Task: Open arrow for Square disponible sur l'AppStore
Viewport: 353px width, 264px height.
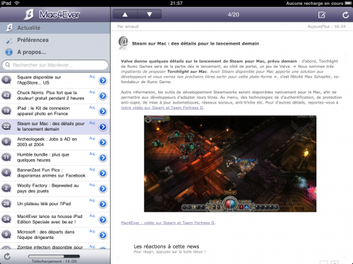Action: coord(103,80)
